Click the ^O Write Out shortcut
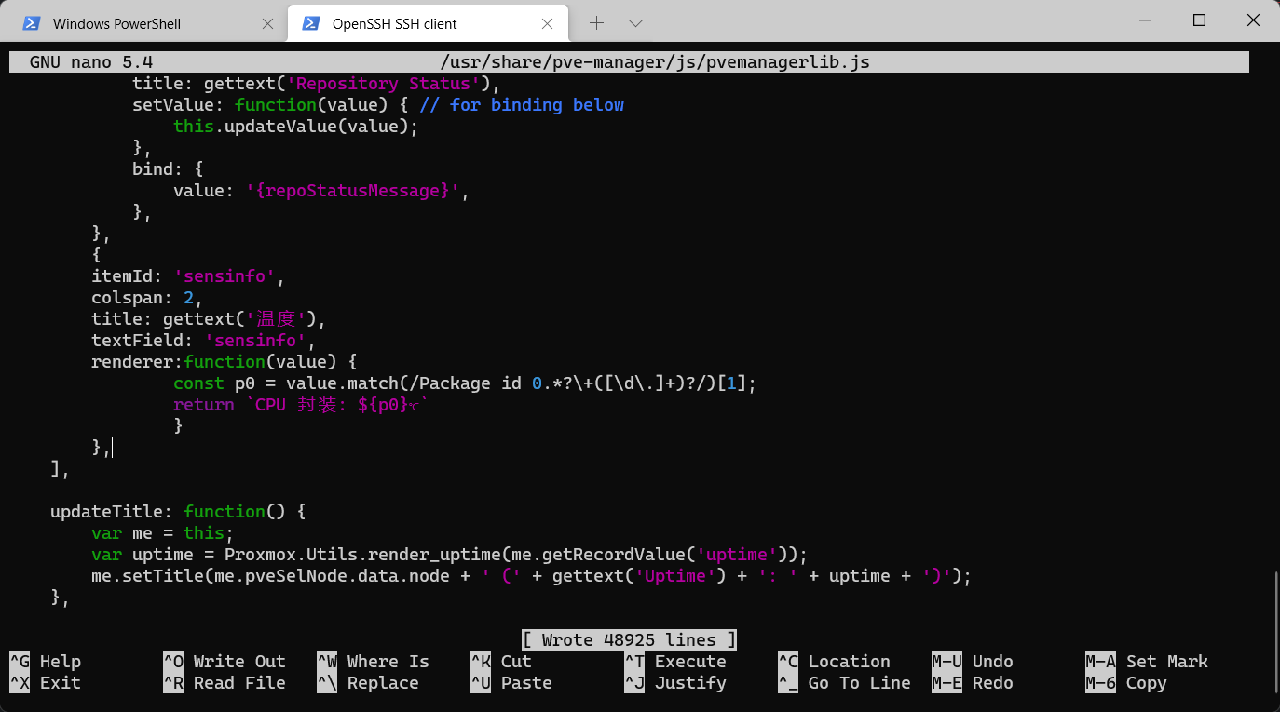This screenshot has height=712, width=1280. [x=225, y=662]
